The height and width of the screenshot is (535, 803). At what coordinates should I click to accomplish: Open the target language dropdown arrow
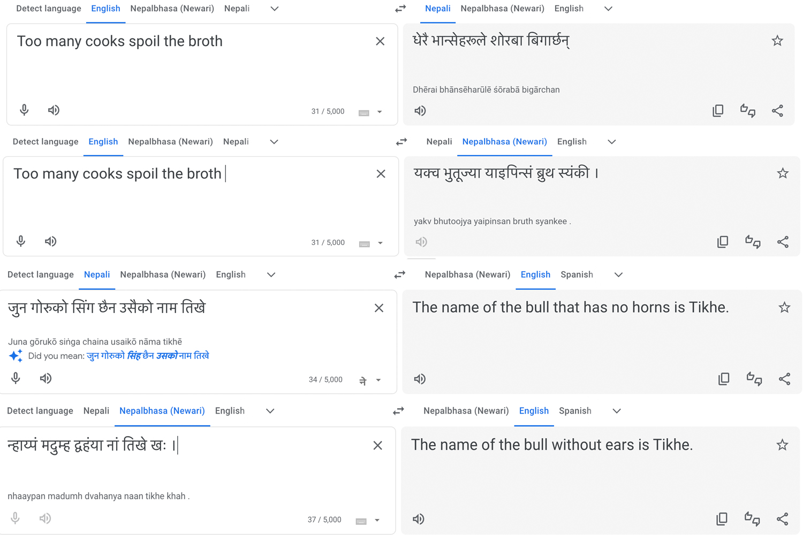pyautogui.click(x=608, y=9)
